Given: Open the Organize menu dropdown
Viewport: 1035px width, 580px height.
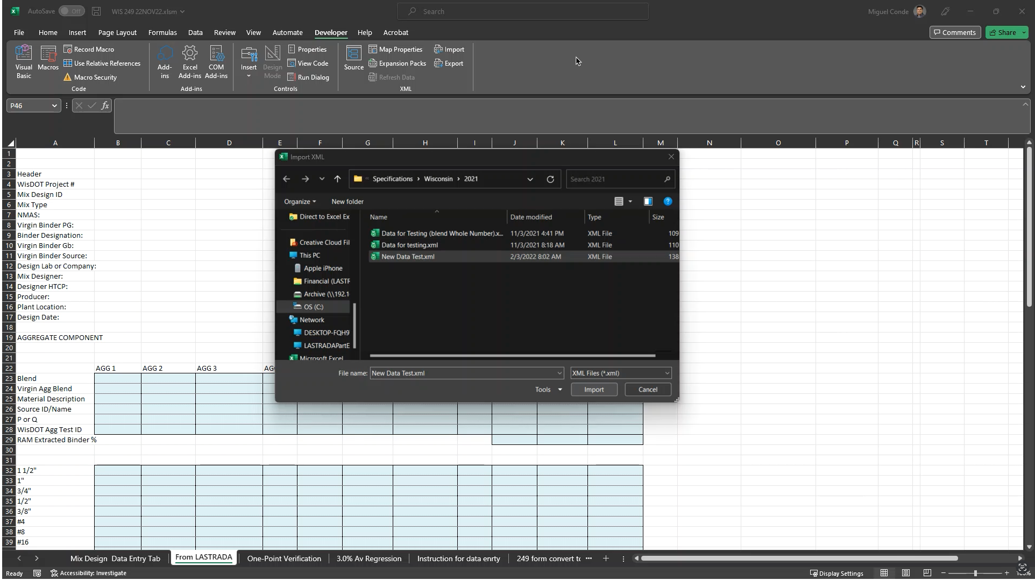Looking at the screenshot, I should [300, 202].
